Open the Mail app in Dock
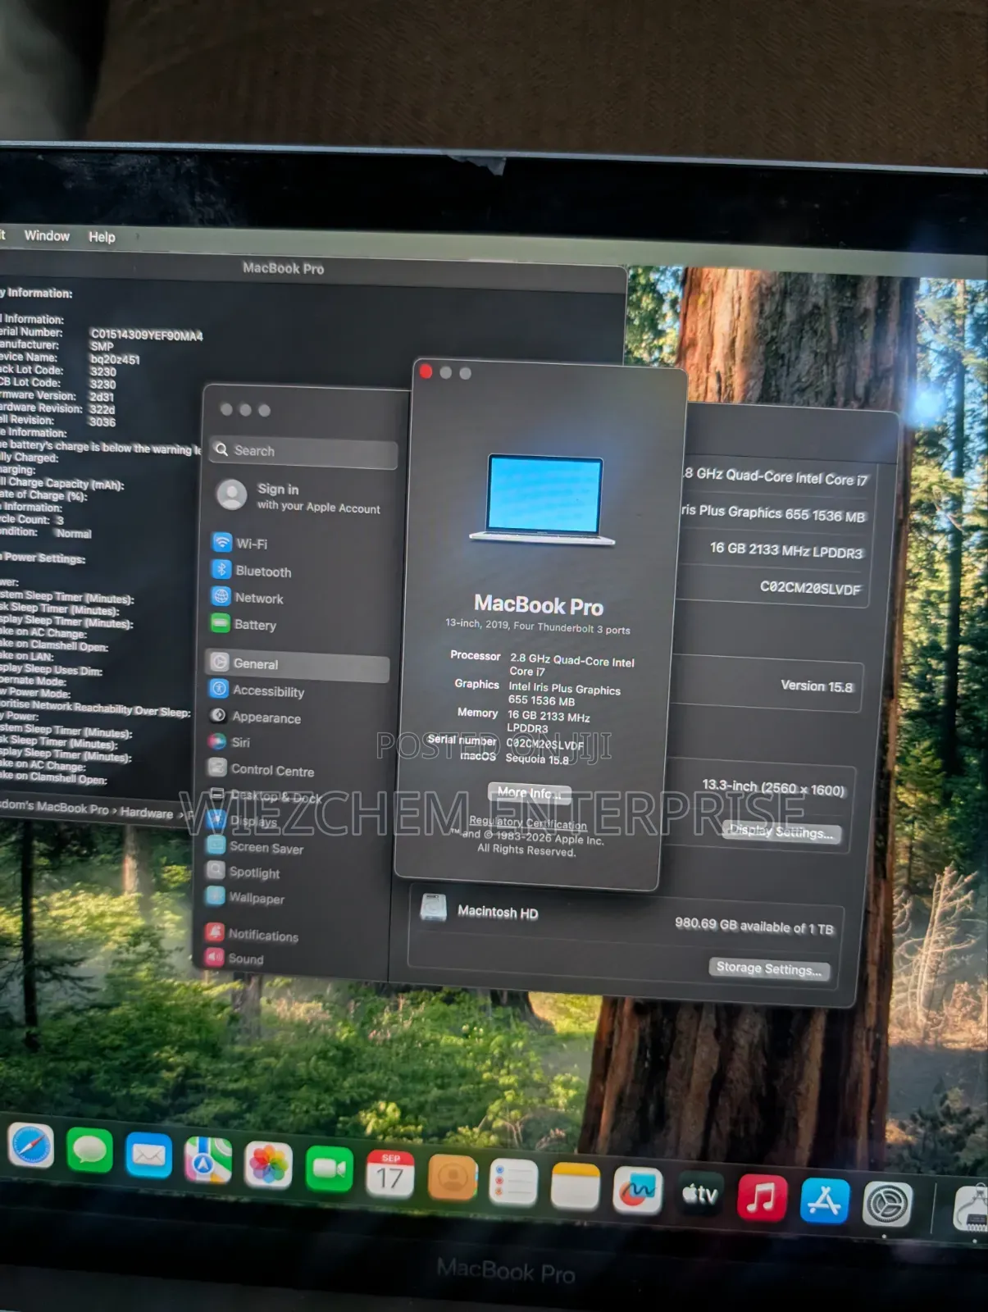Image resolution: width=988 pixels, height=1312 pixels. click(x=148, y=1155)
